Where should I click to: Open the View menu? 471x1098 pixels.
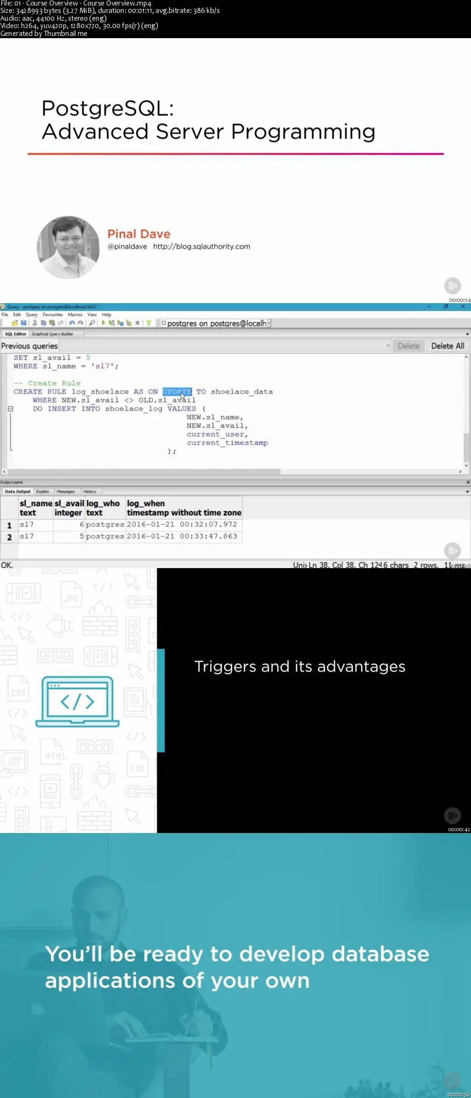(92, 315)
